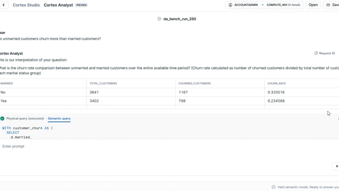Click the CHURN_RATE column header

276,83
